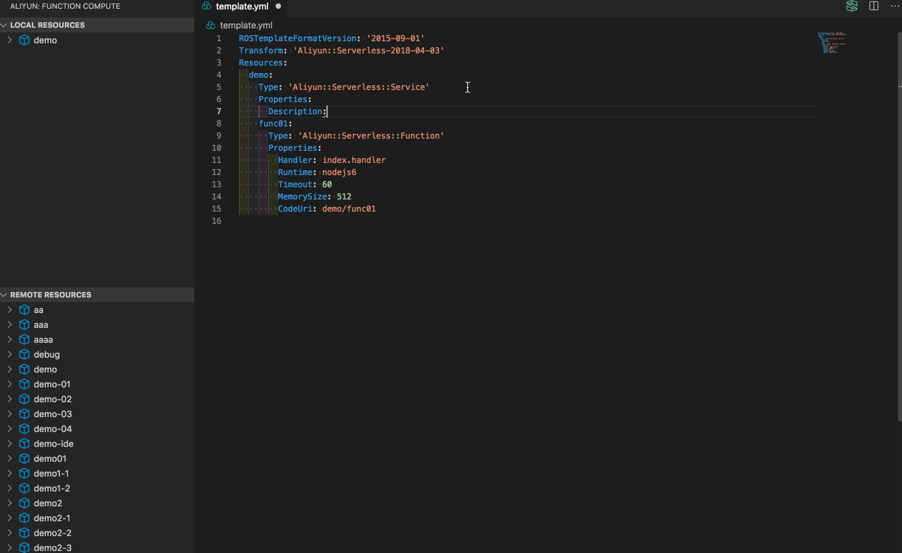Expand the demo2-3 service chevron
902x553 pixels.
coord(9,548)
